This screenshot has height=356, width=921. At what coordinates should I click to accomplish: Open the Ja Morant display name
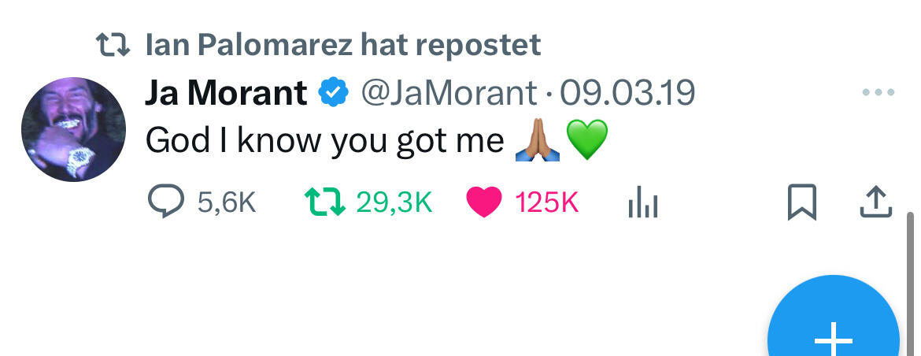click(x=226, y=93)
